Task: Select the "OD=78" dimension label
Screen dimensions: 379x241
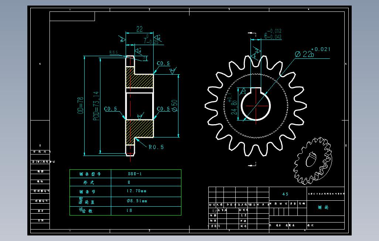Action: point(81,105)
